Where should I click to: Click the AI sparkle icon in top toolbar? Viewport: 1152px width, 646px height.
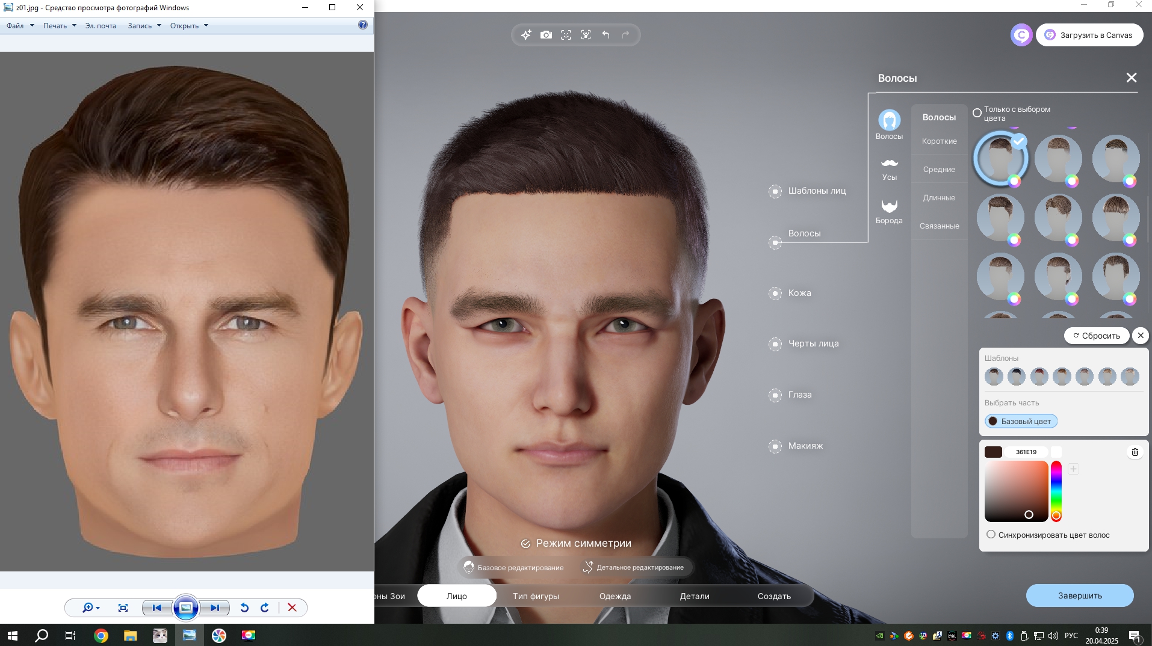point(526,35)
